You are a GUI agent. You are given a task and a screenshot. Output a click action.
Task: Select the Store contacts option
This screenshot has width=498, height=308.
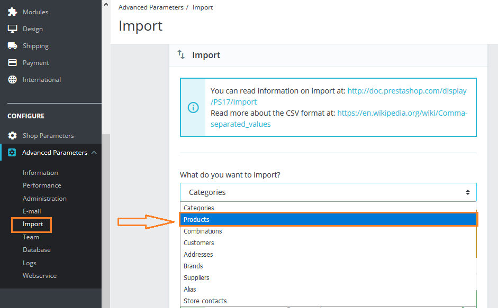pyautogui.click(x=205, y=301)
